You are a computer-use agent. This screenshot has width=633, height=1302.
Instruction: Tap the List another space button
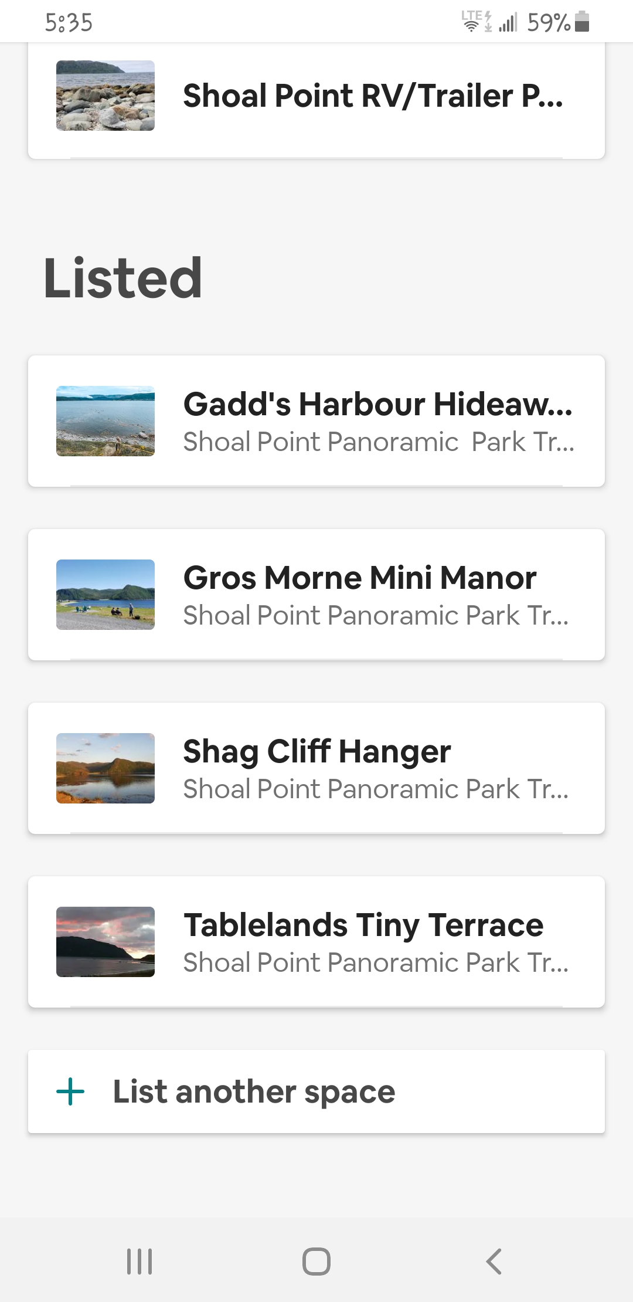[x=254, y=1091]
